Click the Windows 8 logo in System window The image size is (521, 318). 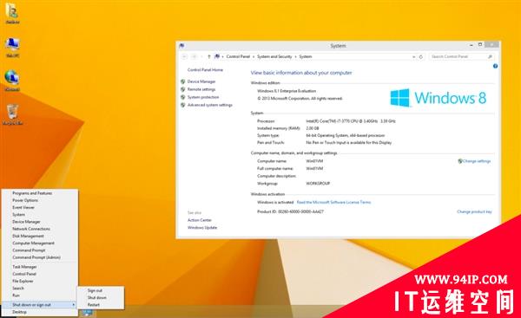tap(439, 98)
